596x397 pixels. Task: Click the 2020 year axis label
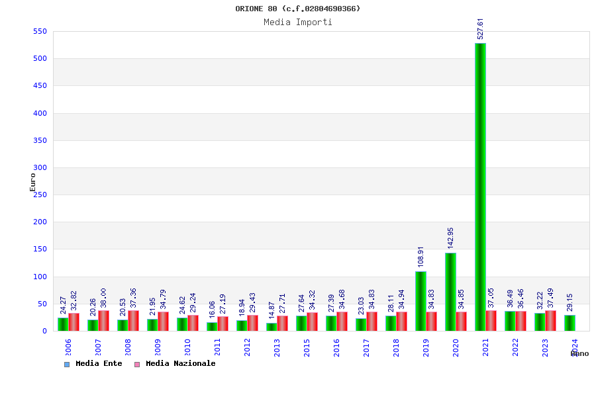(456, 347)
